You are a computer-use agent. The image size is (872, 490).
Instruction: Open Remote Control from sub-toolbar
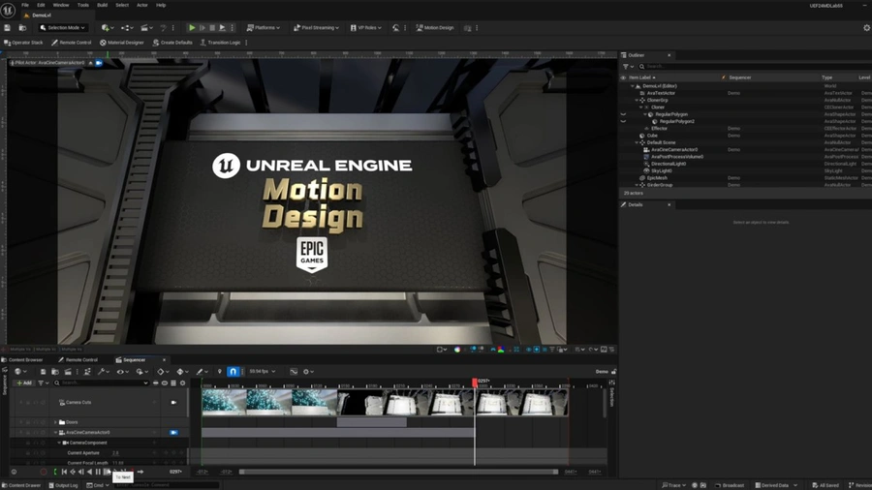[x=71, y=43]
